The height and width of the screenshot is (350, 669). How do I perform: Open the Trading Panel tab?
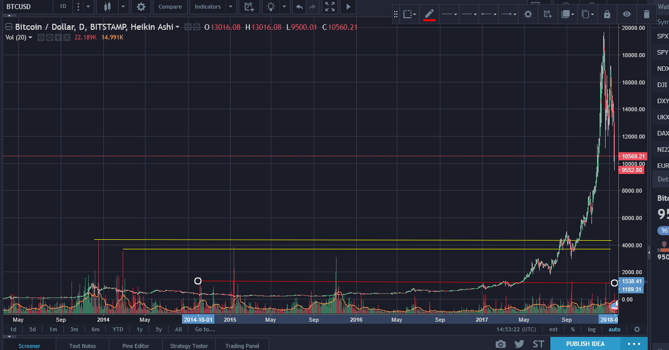click(242, 345)
